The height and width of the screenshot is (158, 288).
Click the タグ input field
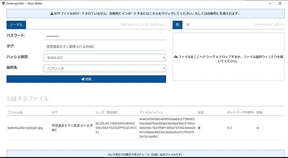tap(105, 47)
